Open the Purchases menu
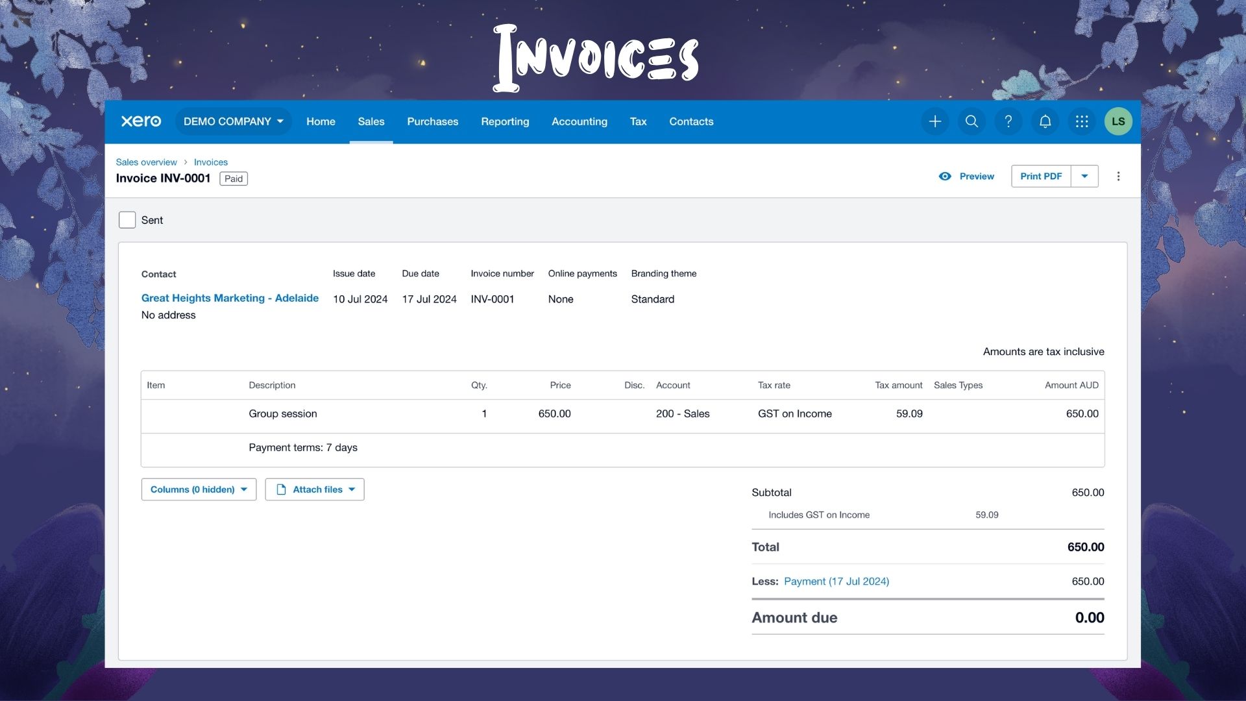The width and height of the screenshot is (1246, 701). pos(432,121)
